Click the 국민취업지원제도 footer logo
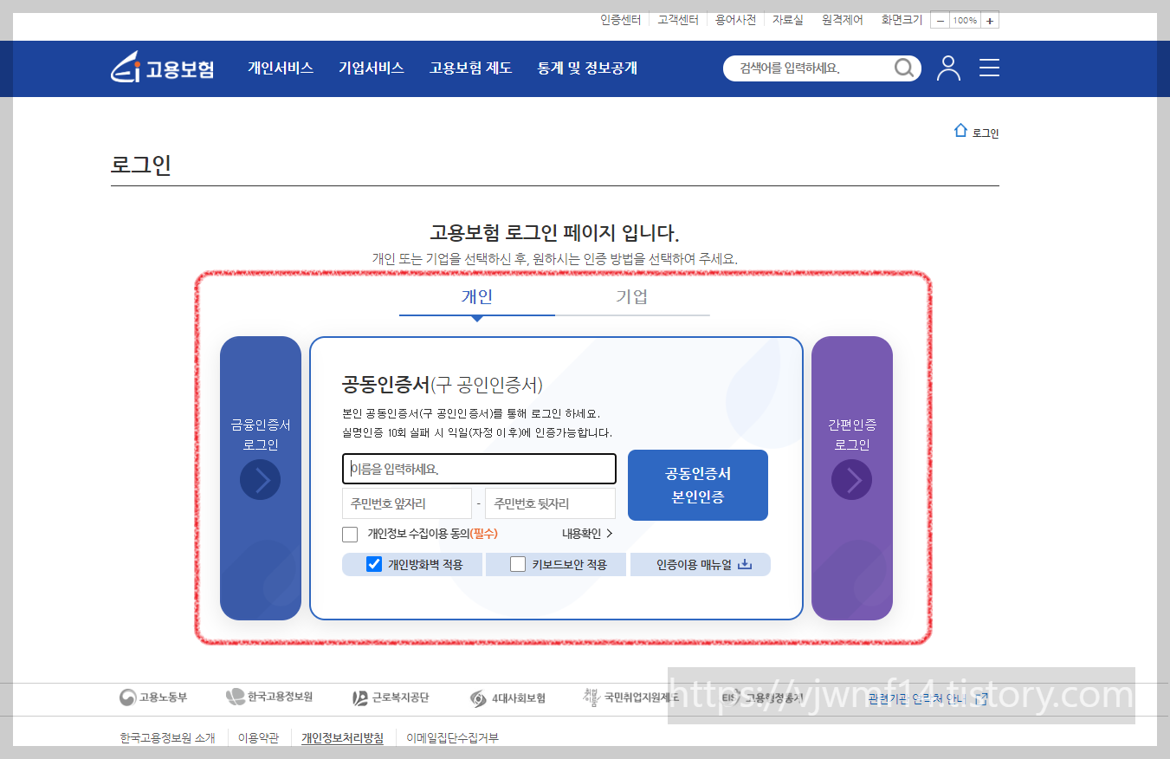Viewport: 1170px width, 759px height. click(630, 697)
